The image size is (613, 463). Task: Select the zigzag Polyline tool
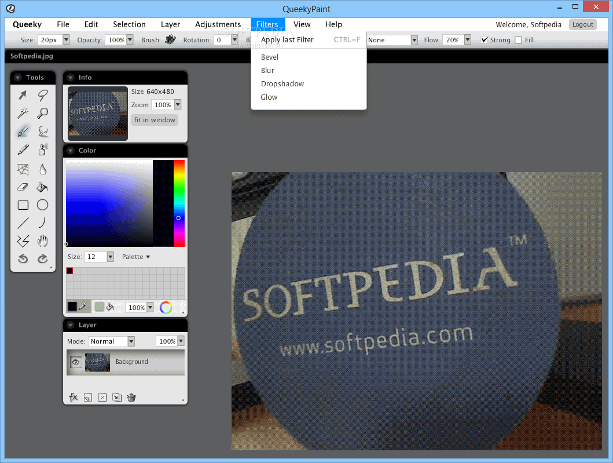pyautogui.click(x=23, y=241)
